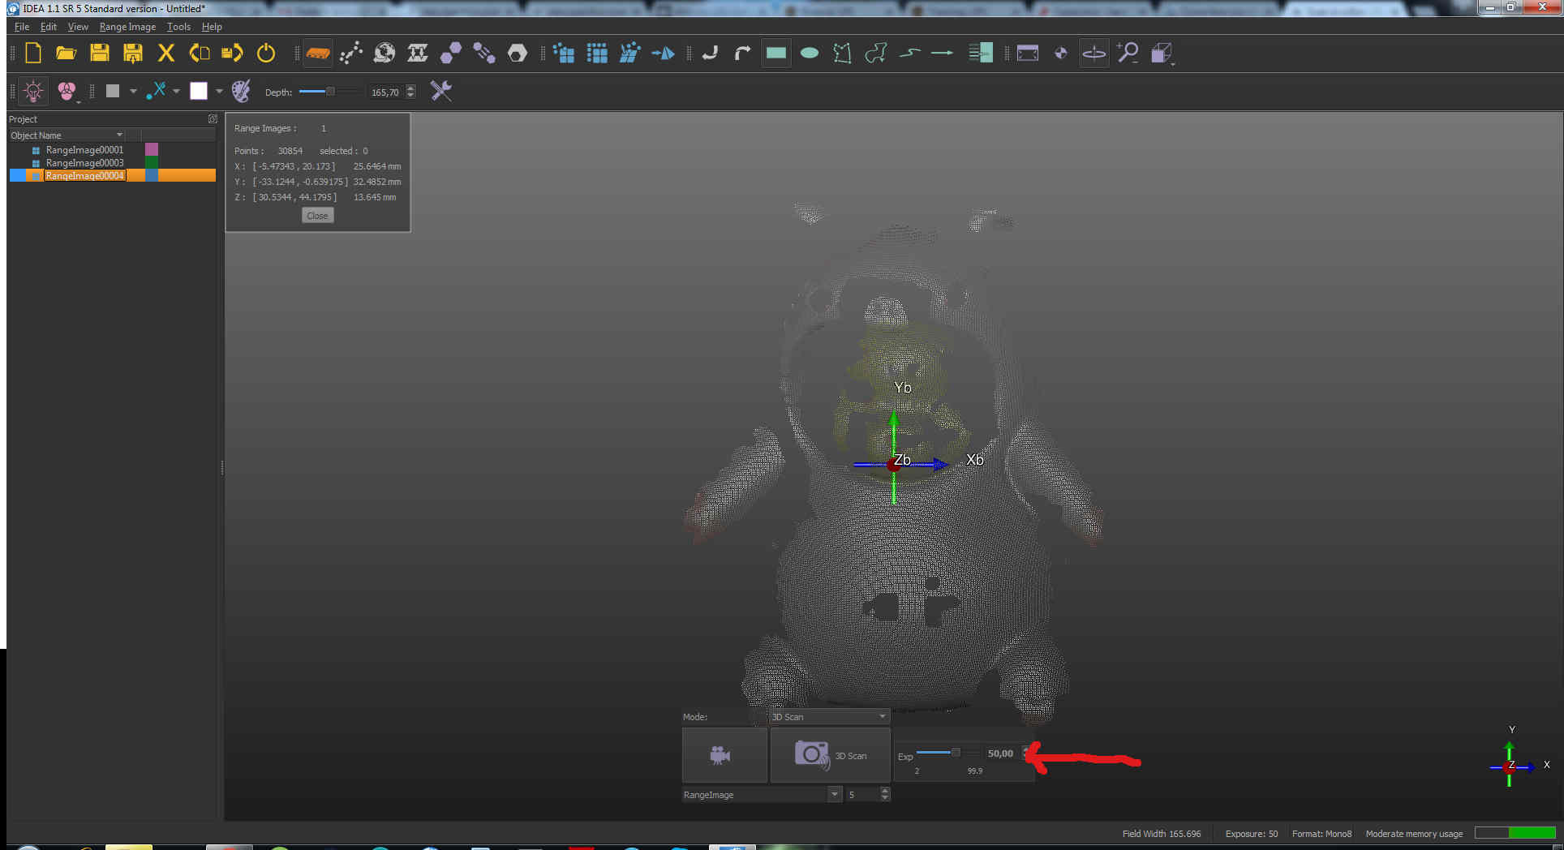Click the tools wrench and screwdriver icon
Viewport: 1564px width, 850px height.
pyautogui.click(x=441, y=91)
